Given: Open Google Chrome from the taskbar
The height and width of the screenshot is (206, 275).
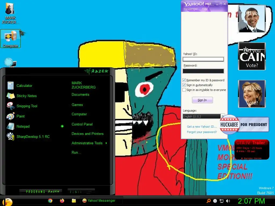Looking at the screenshot, I should pyautogui.click(x=50, y=201).
